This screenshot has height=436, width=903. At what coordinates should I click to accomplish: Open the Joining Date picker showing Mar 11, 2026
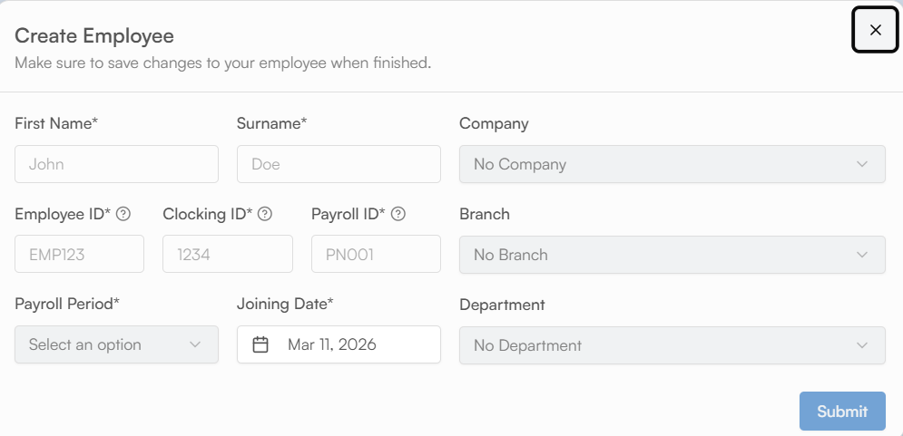339,344
